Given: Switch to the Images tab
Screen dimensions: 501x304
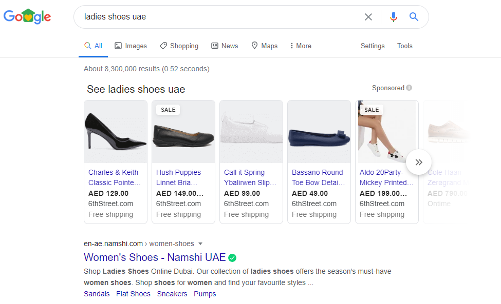Looking at the screenshot, I should tap(131, 46).
